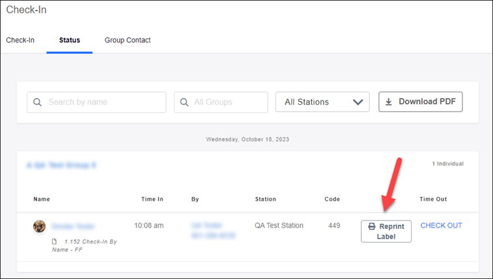The height and width of the screenshot is (279, 493).
Task: Click the All Stations chevron arrow
Action: [357, 102]
